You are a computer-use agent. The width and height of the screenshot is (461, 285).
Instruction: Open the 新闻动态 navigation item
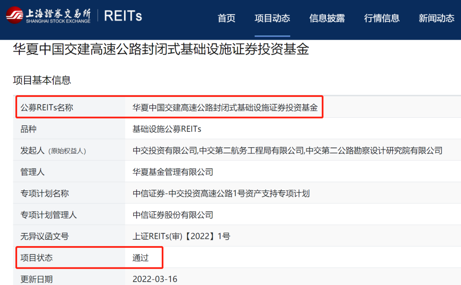436,18
